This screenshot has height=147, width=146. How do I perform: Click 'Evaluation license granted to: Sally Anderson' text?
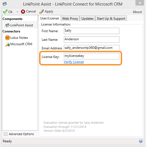(74, 123)
